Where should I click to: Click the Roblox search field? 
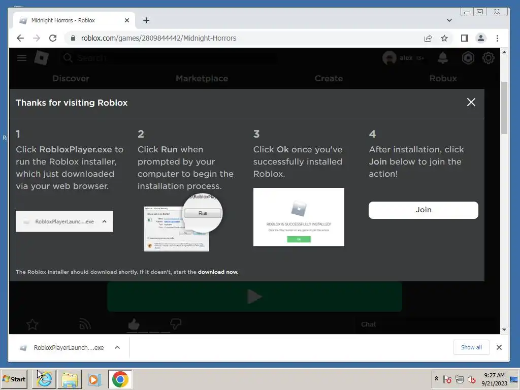coord(169,58)
